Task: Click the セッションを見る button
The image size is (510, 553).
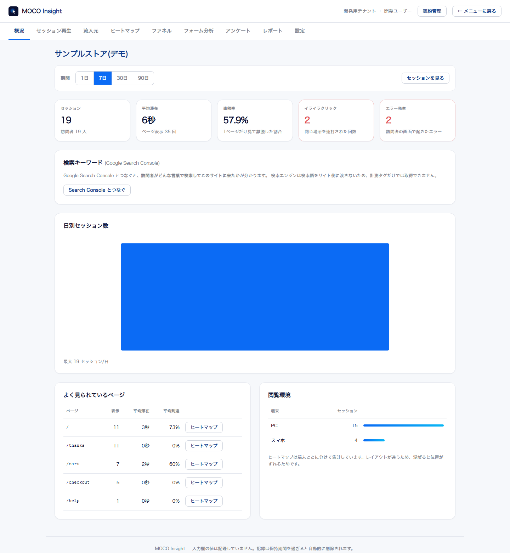Action: click(x=425, y=78)
